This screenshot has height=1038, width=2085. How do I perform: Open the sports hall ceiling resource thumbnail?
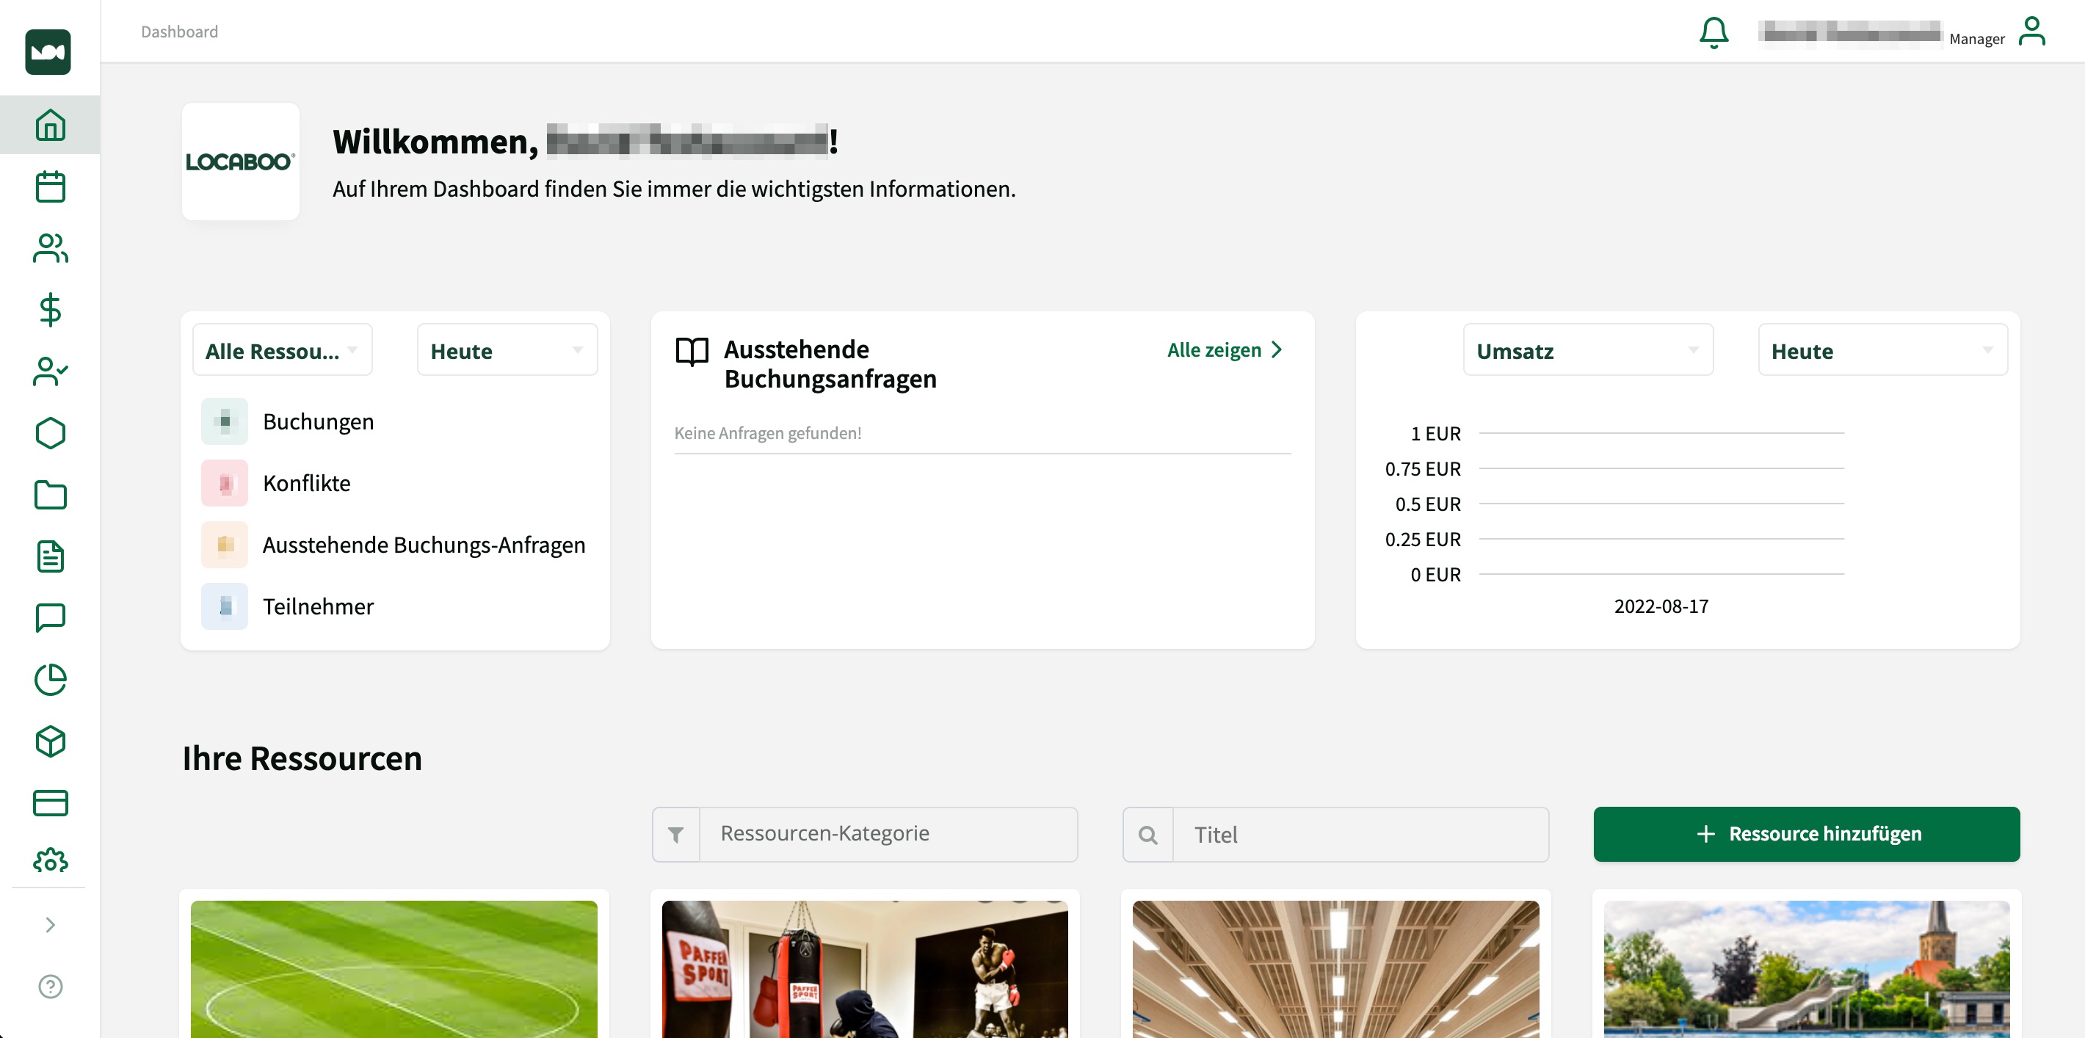1335,968
